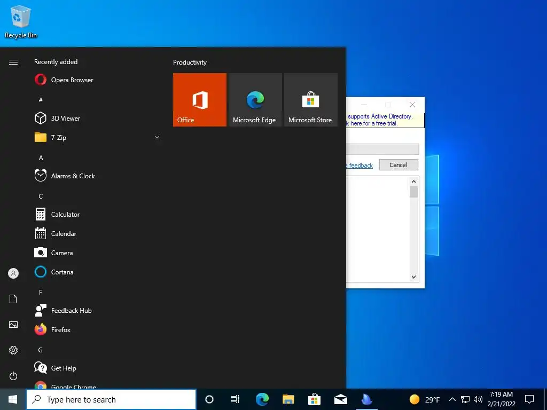The height and width of the screenshot is (410, 547).
Task: Open Microsoft Store from taskbar
Action: click(314, 399)
